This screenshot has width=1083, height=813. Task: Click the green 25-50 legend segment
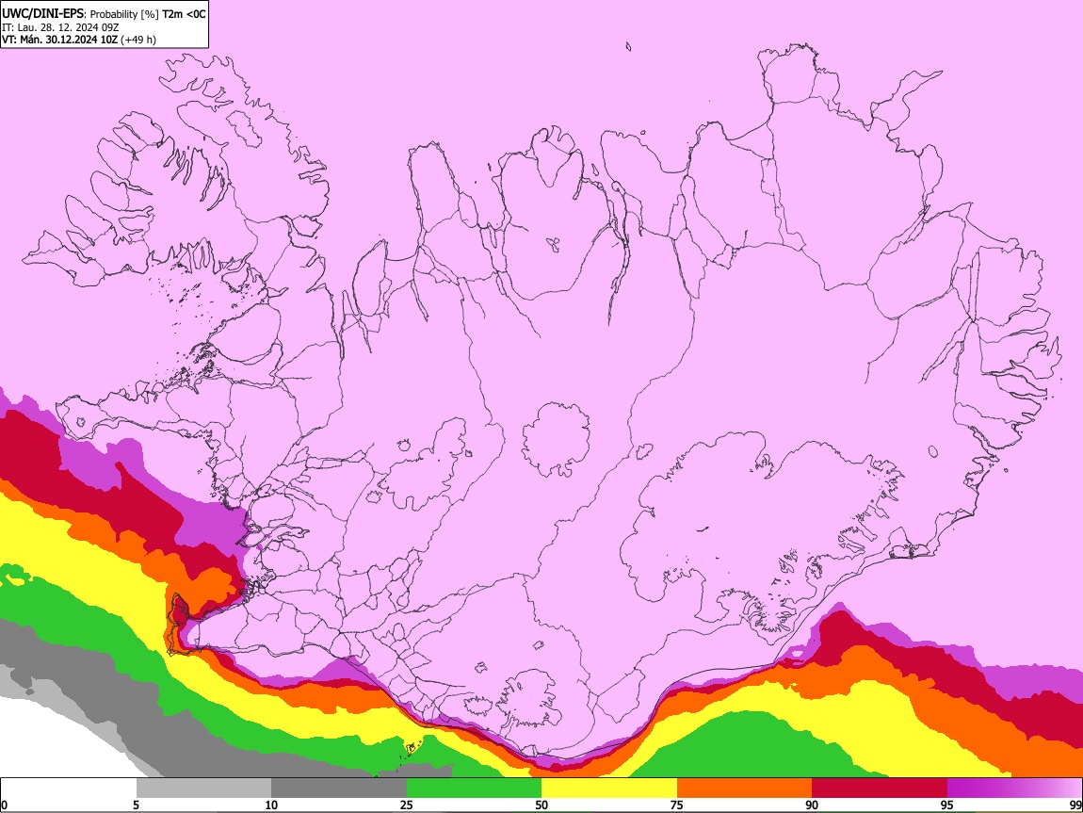(474, 789)
